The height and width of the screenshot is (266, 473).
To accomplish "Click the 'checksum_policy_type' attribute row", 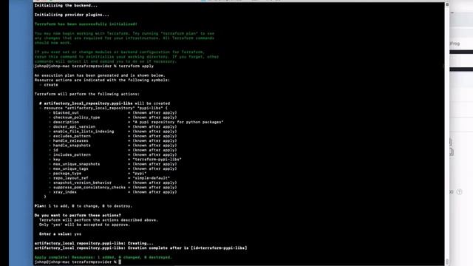I will tap(113, 117).
